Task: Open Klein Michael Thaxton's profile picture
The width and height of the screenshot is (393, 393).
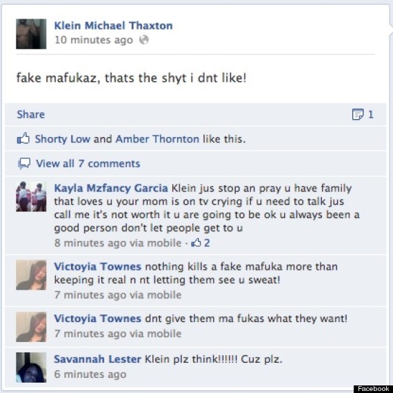Action: 31,34
